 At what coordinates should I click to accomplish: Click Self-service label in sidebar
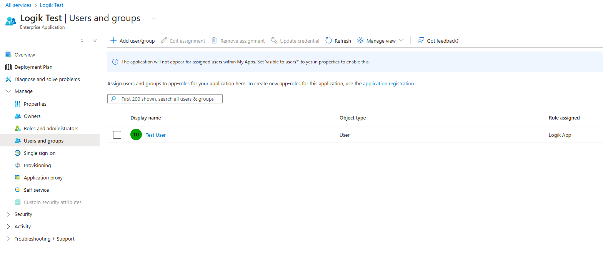[x=37, y=190]
